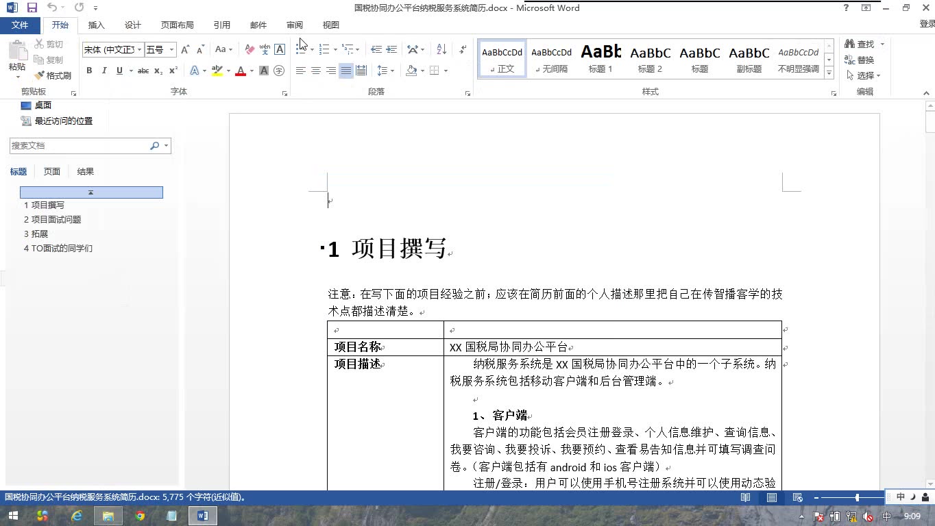Open the Change Case (Aa) dropdown

pyautogui.click(x=223, y=49)
